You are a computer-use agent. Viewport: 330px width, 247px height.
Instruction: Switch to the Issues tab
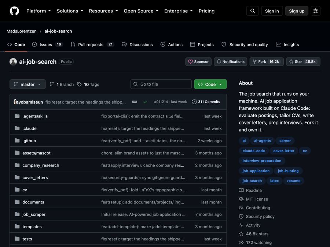[x=48, y=45]
